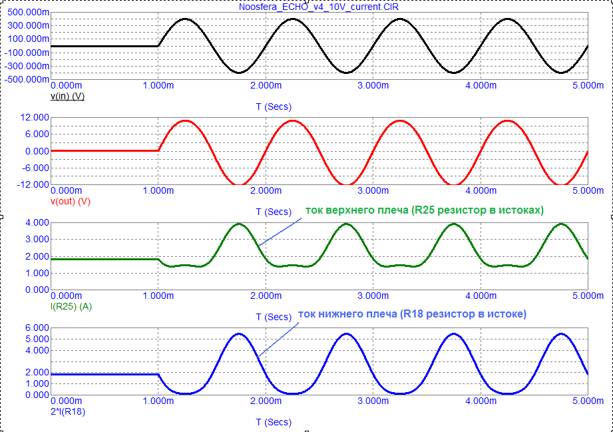This screenshot has height=432, width=613.
Task: Click the 5.000 value on 2*I(R18) axis
Action: click(37, 339)
